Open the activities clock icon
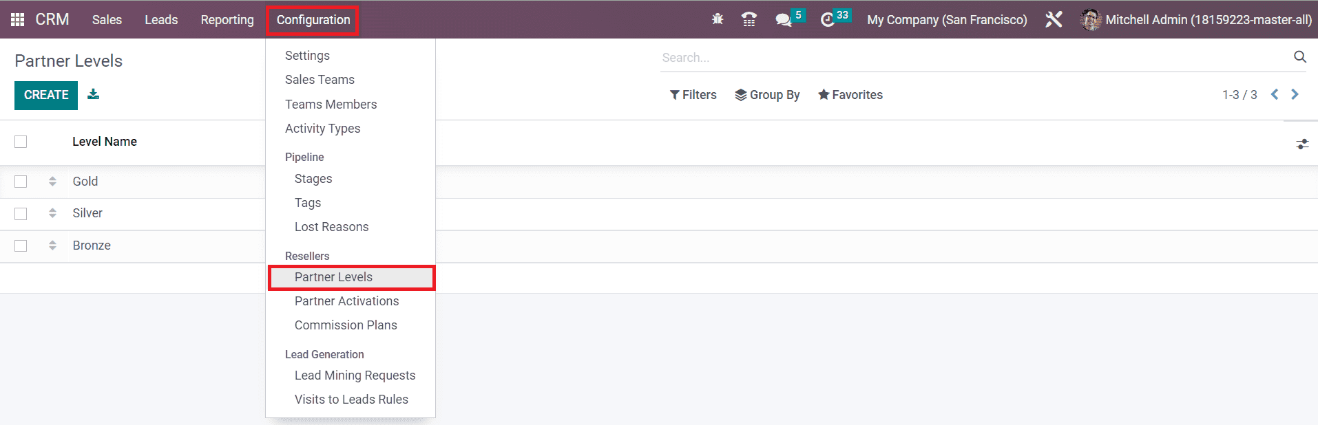 (828, 19)
